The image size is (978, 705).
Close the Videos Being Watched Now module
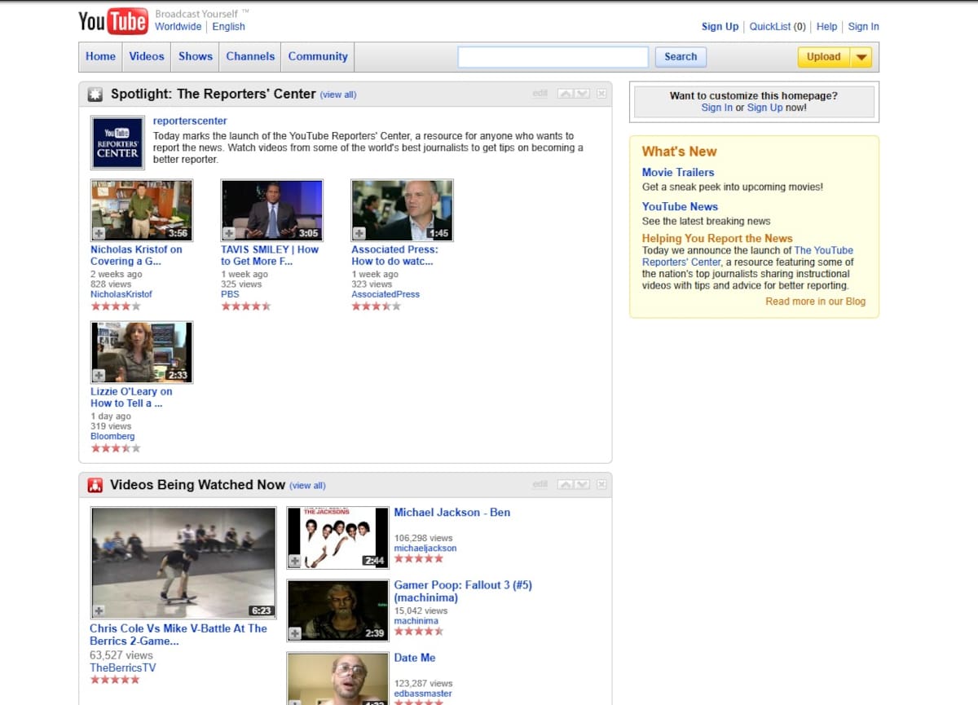click(601, 485)
